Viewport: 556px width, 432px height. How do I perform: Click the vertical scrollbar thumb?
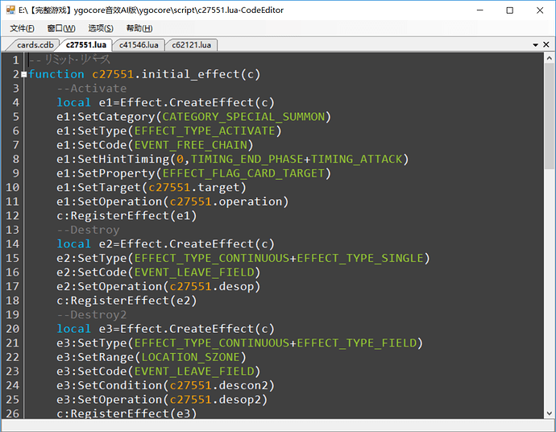coord(550,117)
